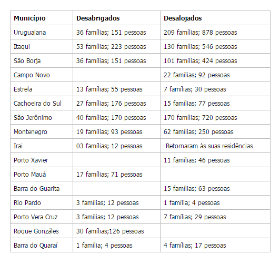This screenshot has width=280, height=265.
Task: Click São Jerônimo's 170 famílias; 720 pessoas
Action: (201, 118)
